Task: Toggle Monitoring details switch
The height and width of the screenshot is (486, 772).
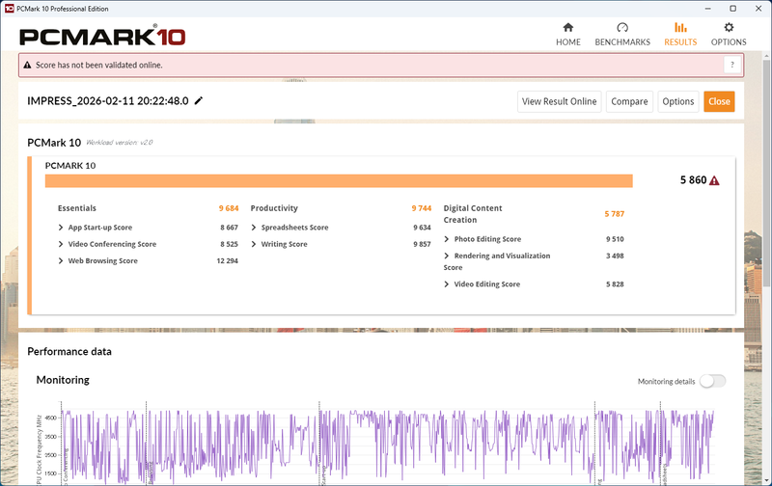Action: pyautogui.click(x=712, y=381)
